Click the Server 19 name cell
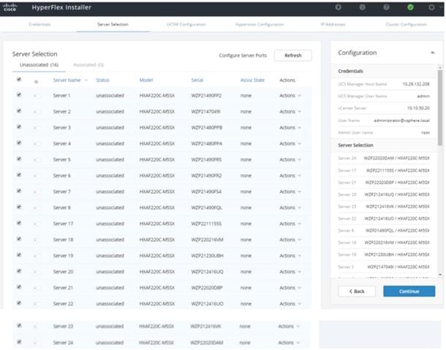 (x=63, y=256)
